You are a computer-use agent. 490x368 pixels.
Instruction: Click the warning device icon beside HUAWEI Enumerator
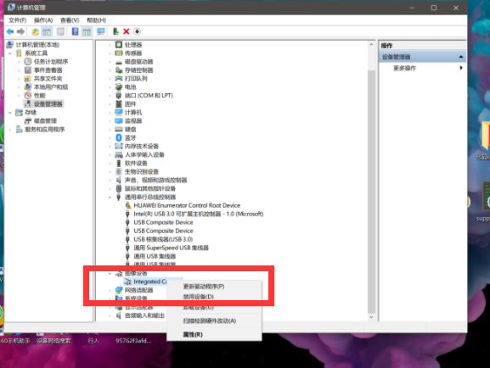point(128,205)
